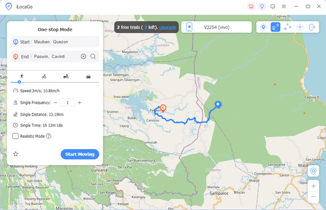Click the Start location Mauban, Quezon field
This screenshot has width=326, height=210.
(55, 42)
